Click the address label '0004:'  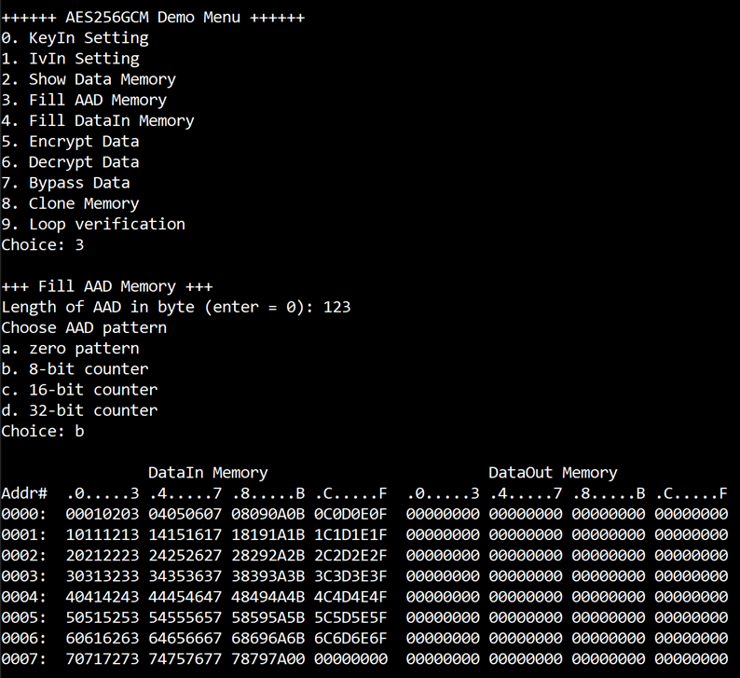coord(24,597)
